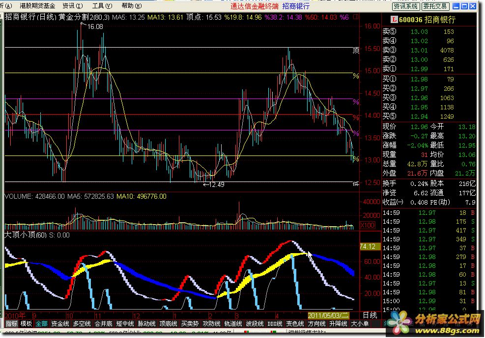Select the 波段线 indicator tab
485x338 pixels.
coord(255,324)
